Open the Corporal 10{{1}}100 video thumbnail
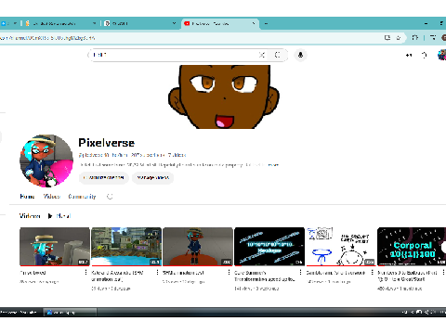446x334 pixels. point(412,247)
